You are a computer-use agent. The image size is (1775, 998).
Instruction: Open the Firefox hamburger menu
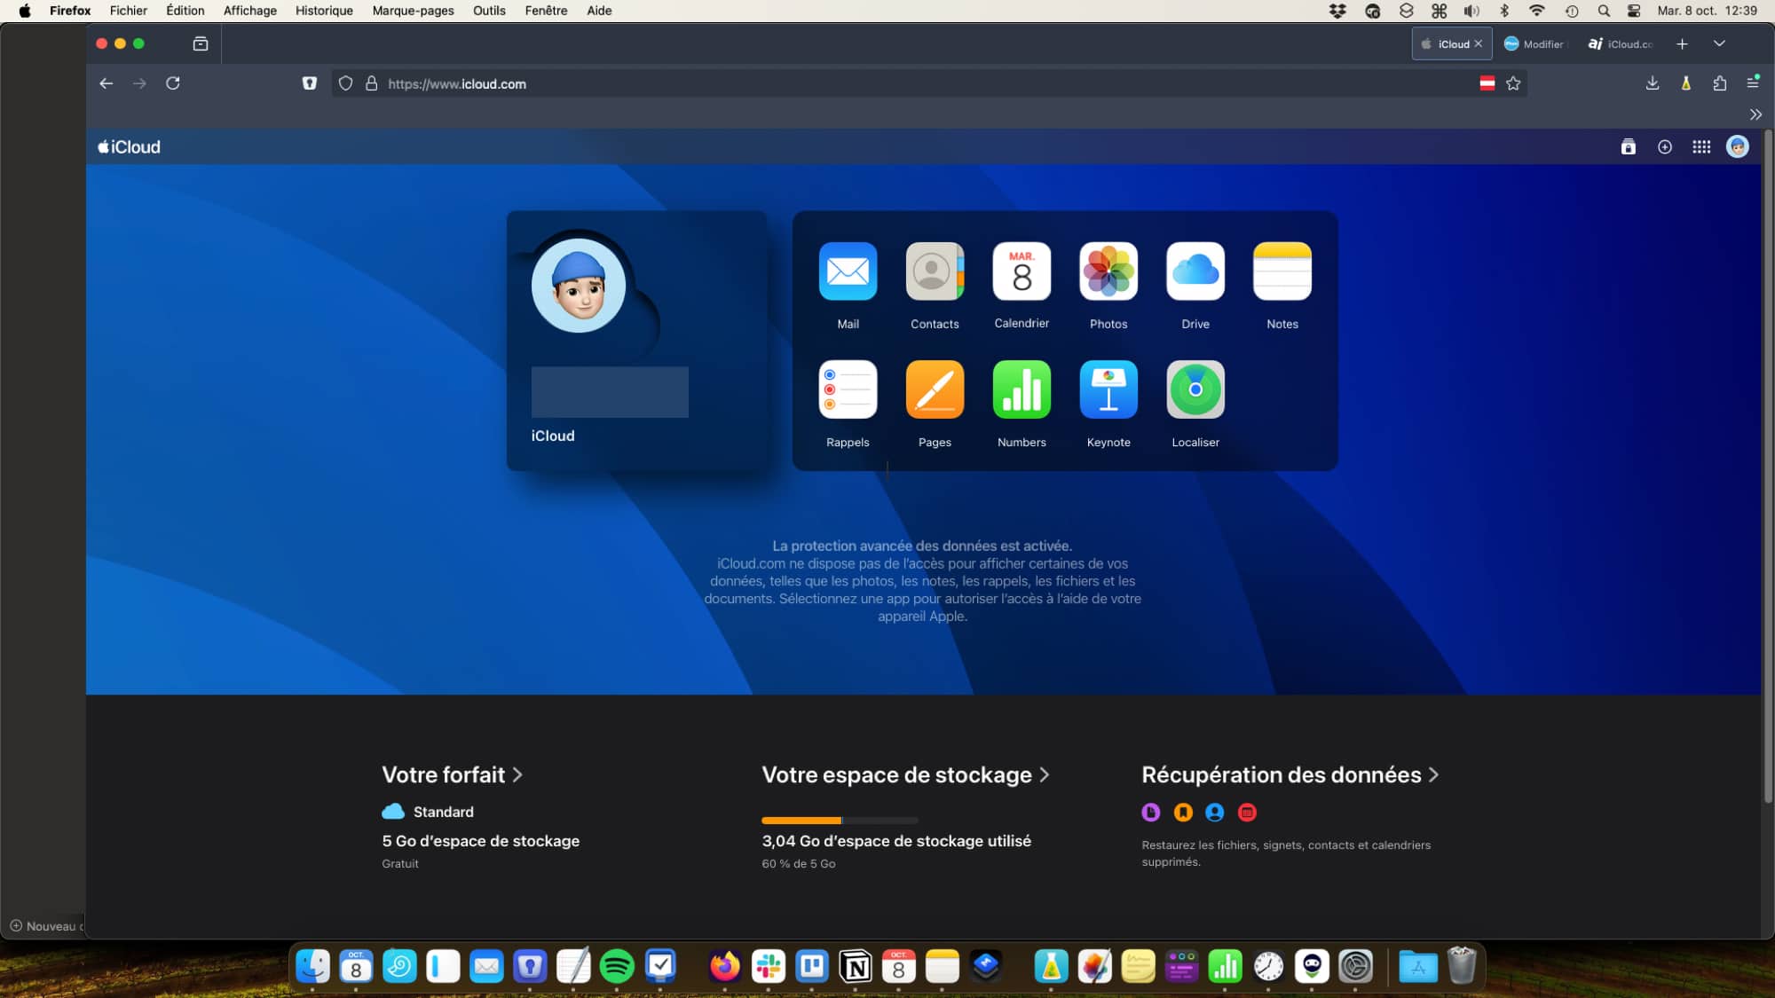[1753, 83]
